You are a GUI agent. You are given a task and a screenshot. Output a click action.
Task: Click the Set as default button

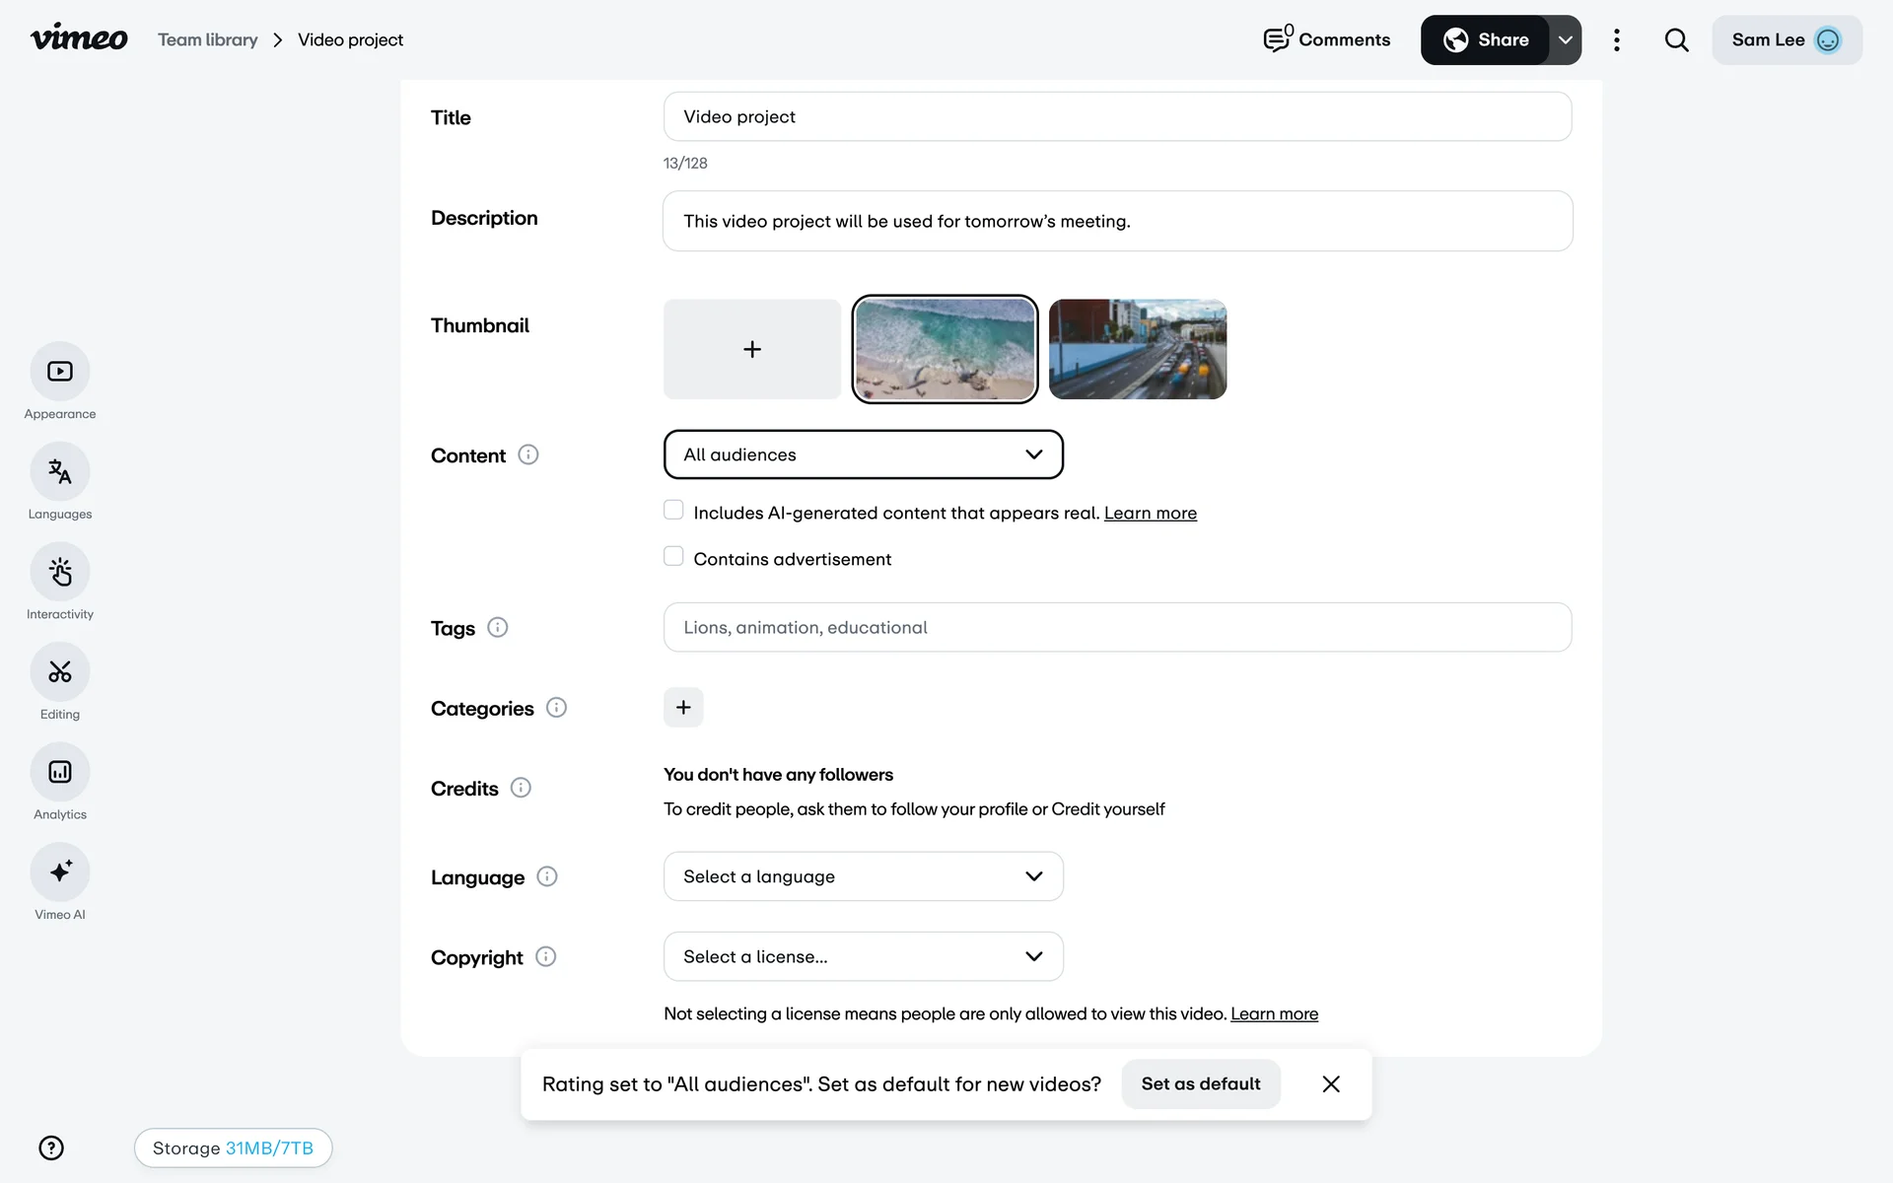click(1200, 1084)
